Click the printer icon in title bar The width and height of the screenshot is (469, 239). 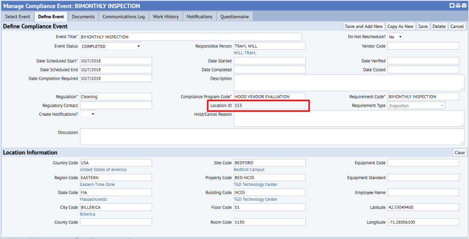pyautogui.click(x=457, y=6)
